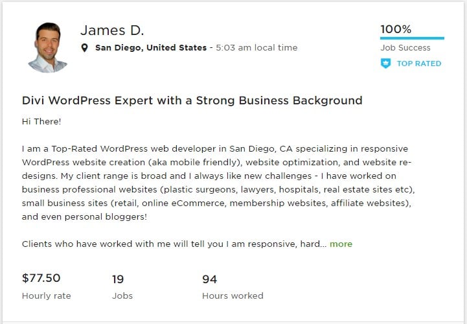Screen dimensions: 467x324
Task: Click the 5:03 am local time text
Action: click(x=256, y=48)
